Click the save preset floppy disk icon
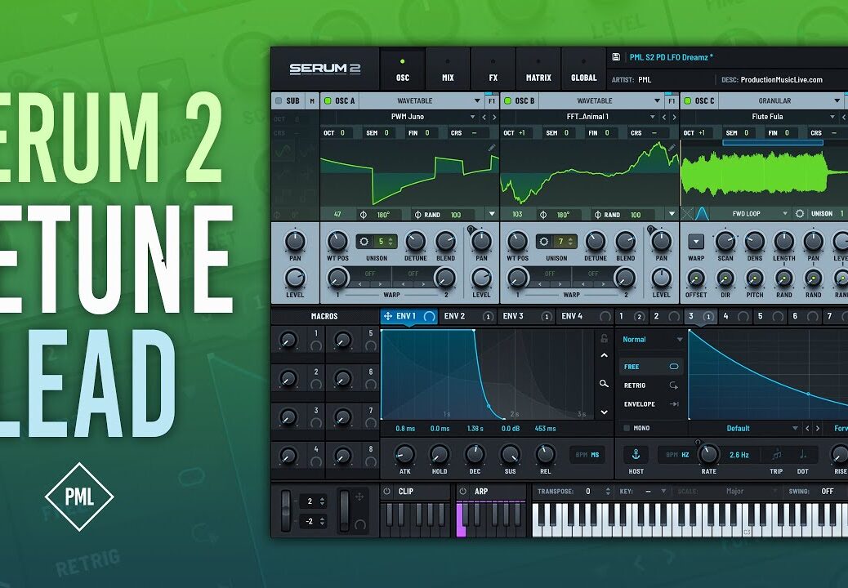 pyautogui.click(x=616, y=57)
